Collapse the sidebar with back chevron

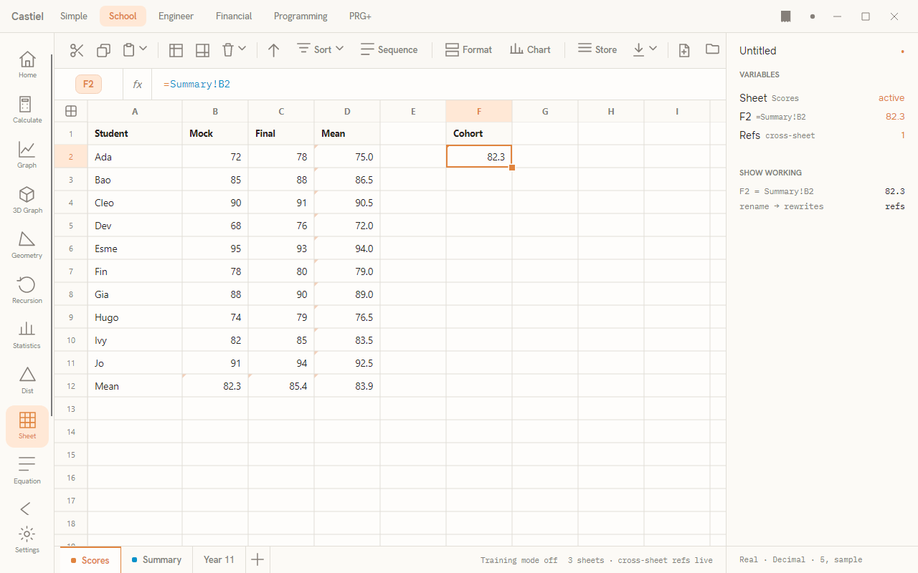pos(25,509)
